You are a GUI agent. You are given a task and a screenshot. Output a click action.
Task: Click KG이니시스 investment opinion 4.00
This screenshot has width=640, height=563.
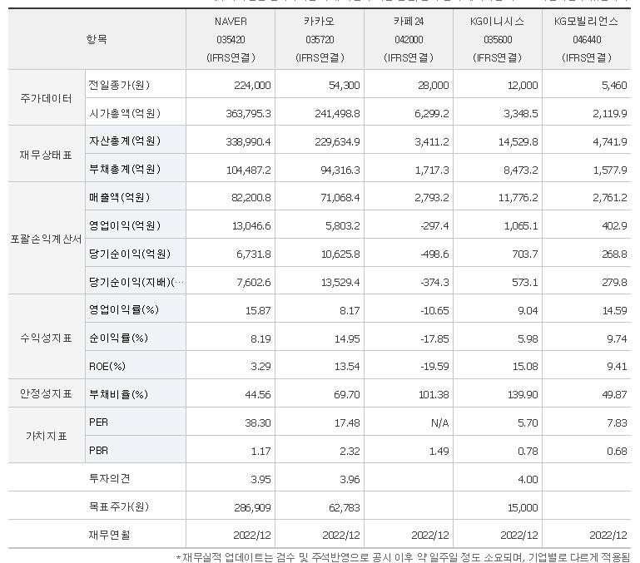528,479
